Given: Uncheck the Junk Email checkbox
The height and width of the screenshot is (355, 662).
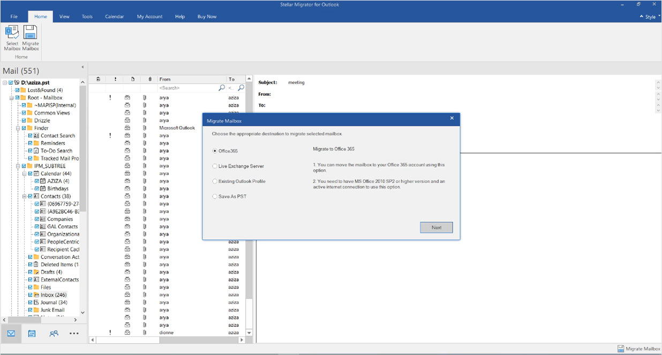Looking at the screenshot, I should click(x=30, y=309).
